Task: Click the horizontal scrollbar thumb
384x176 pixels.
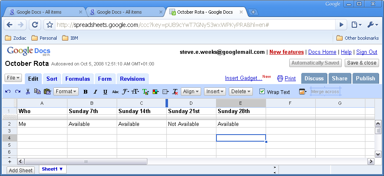Action: coord(86,162)
